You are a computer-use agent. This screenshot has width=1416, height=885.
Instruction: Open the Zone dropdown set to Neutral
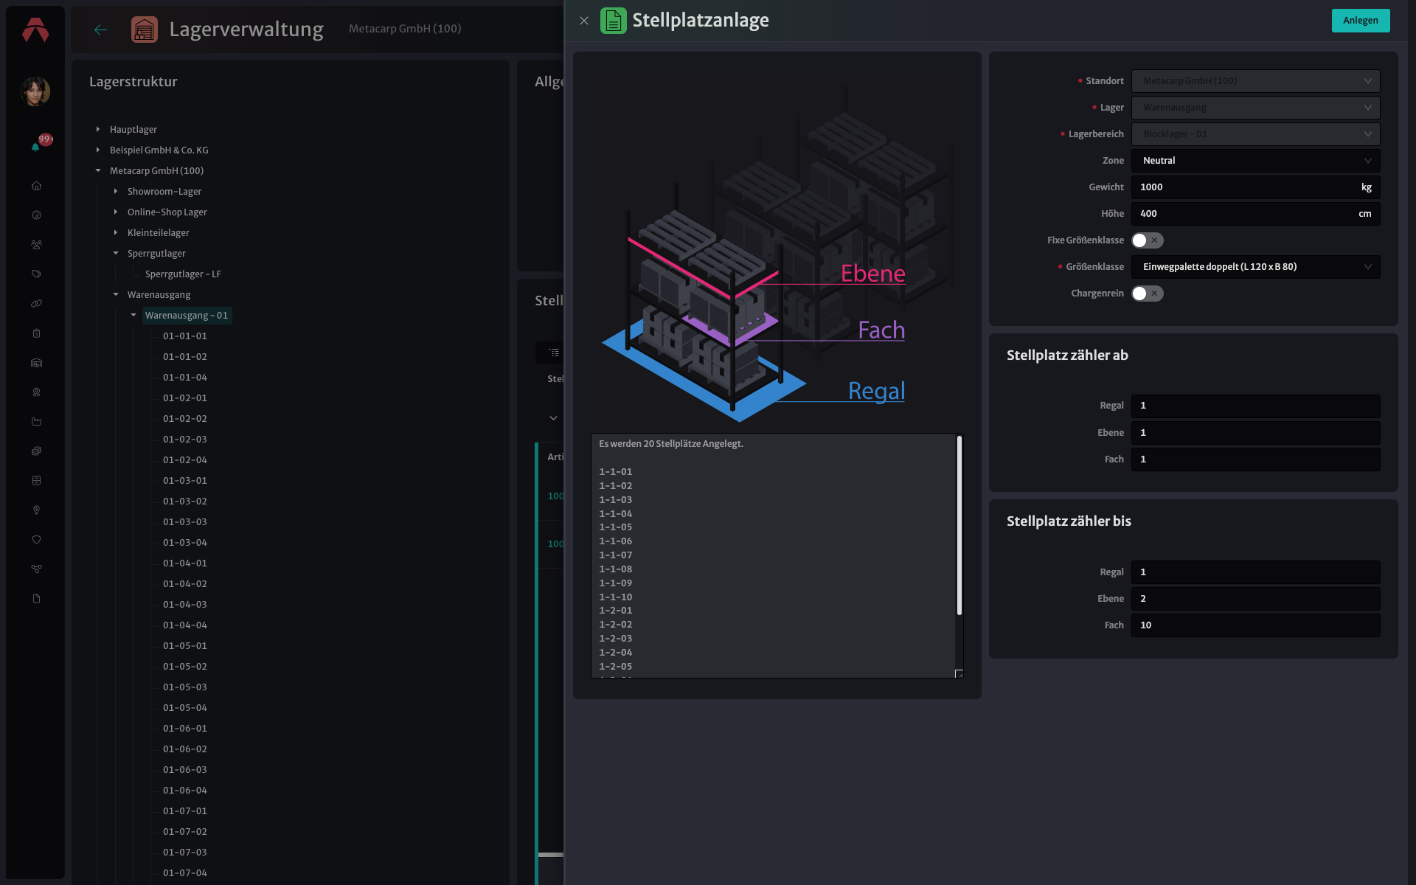1255,161
